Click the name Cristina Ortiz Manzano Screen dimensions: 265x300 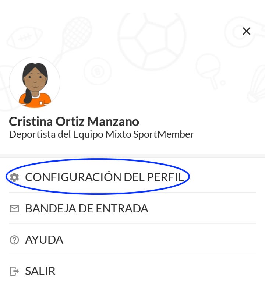pos(74,121)
